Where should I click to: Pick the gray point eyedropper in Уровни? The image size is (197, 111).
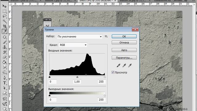click(x=124, y=65)
